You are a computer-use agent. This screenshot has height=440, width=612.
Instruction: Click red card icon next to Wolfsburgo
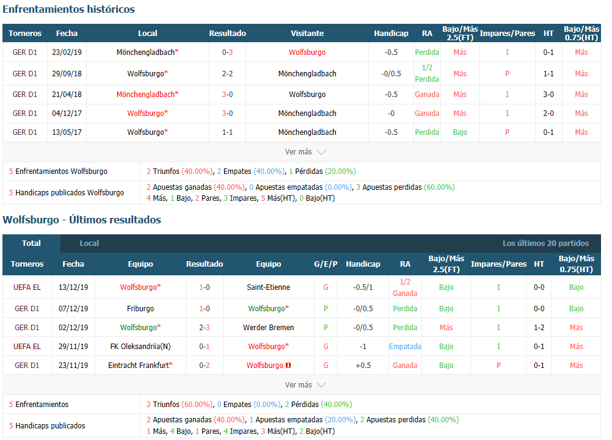click(x=288, y=366)
